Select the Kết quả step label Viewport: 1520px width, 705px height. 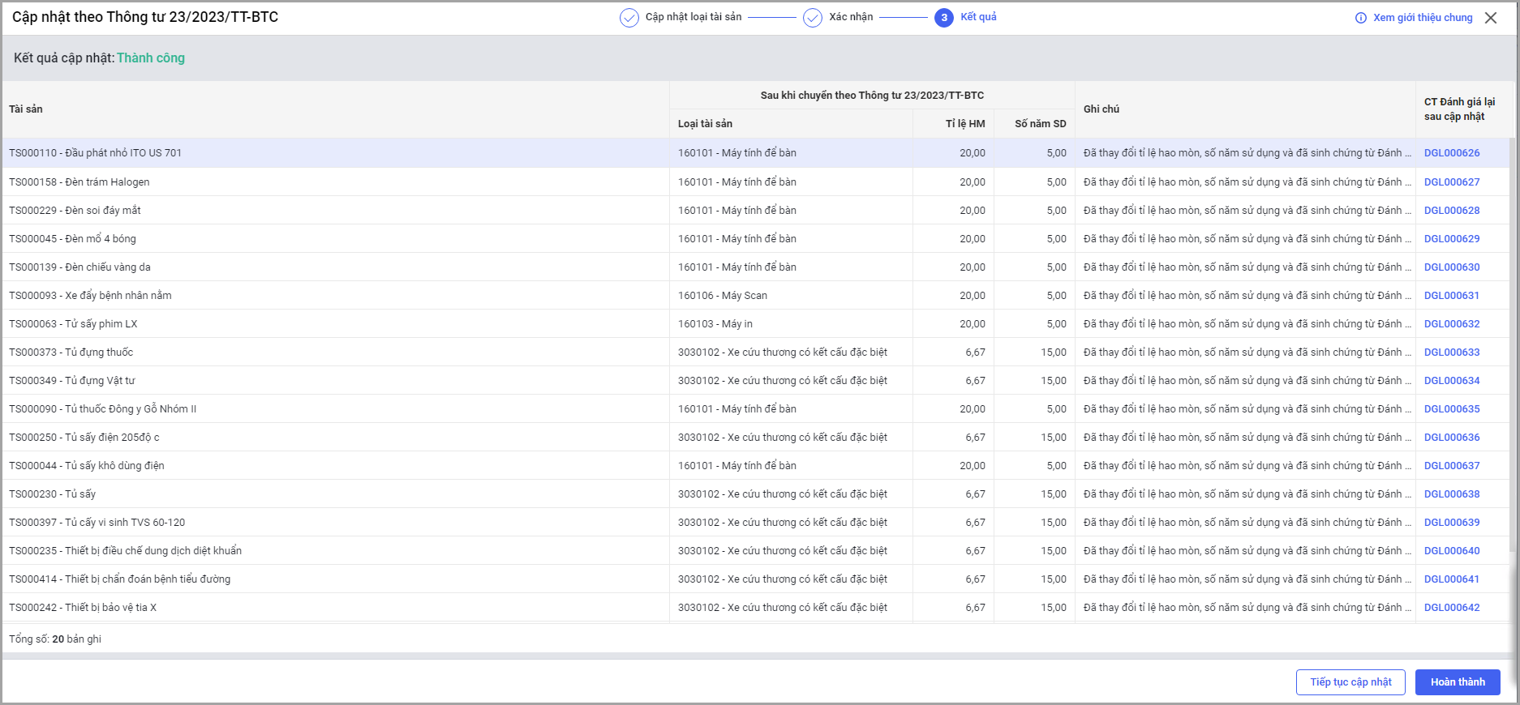click(x=978, y=17)
